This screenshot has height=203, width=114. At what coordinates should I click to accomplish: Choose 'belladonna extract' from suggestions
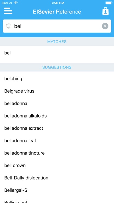(x=57, y=128)
